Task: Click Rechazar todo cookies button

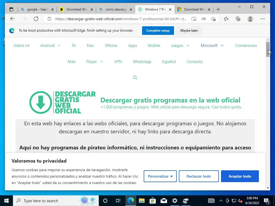Action: [x=199, y=176]
